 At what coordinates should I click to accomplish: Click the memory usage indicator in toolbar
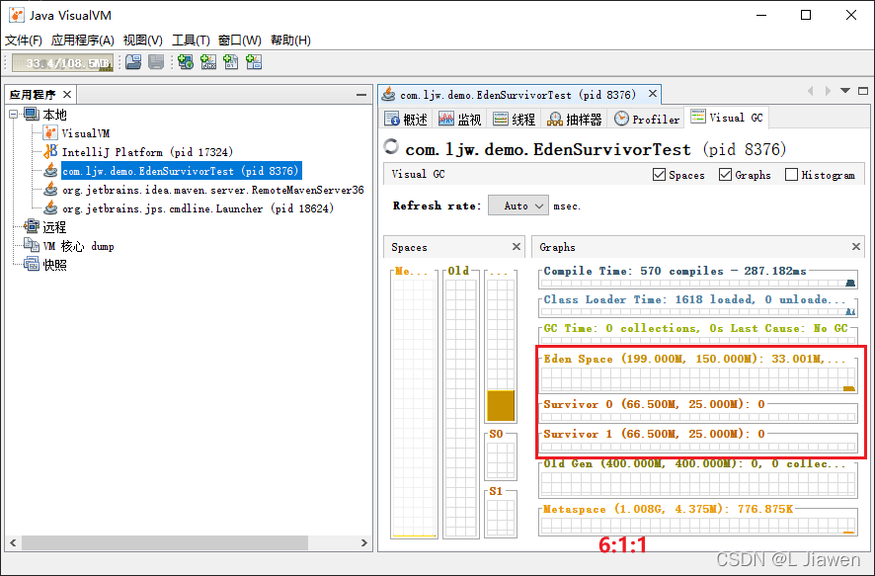[x=62, y=62]
